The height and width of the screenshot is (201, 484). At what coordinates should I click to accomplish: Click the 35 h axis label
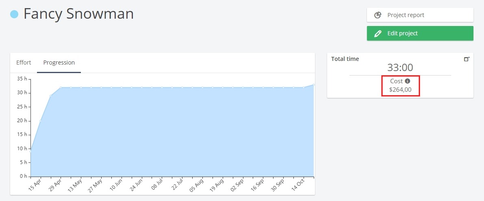[x=22, y=79]
